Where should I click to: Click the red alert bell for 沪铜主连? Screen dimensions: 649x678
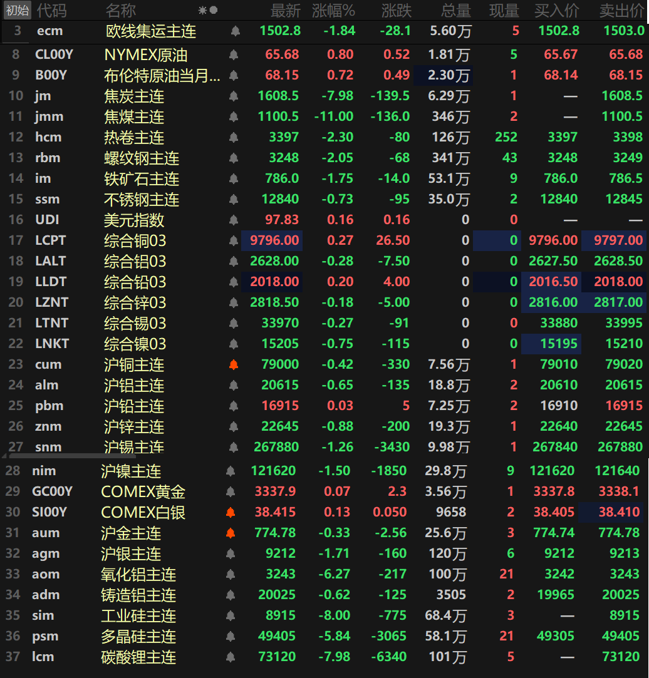234,365
